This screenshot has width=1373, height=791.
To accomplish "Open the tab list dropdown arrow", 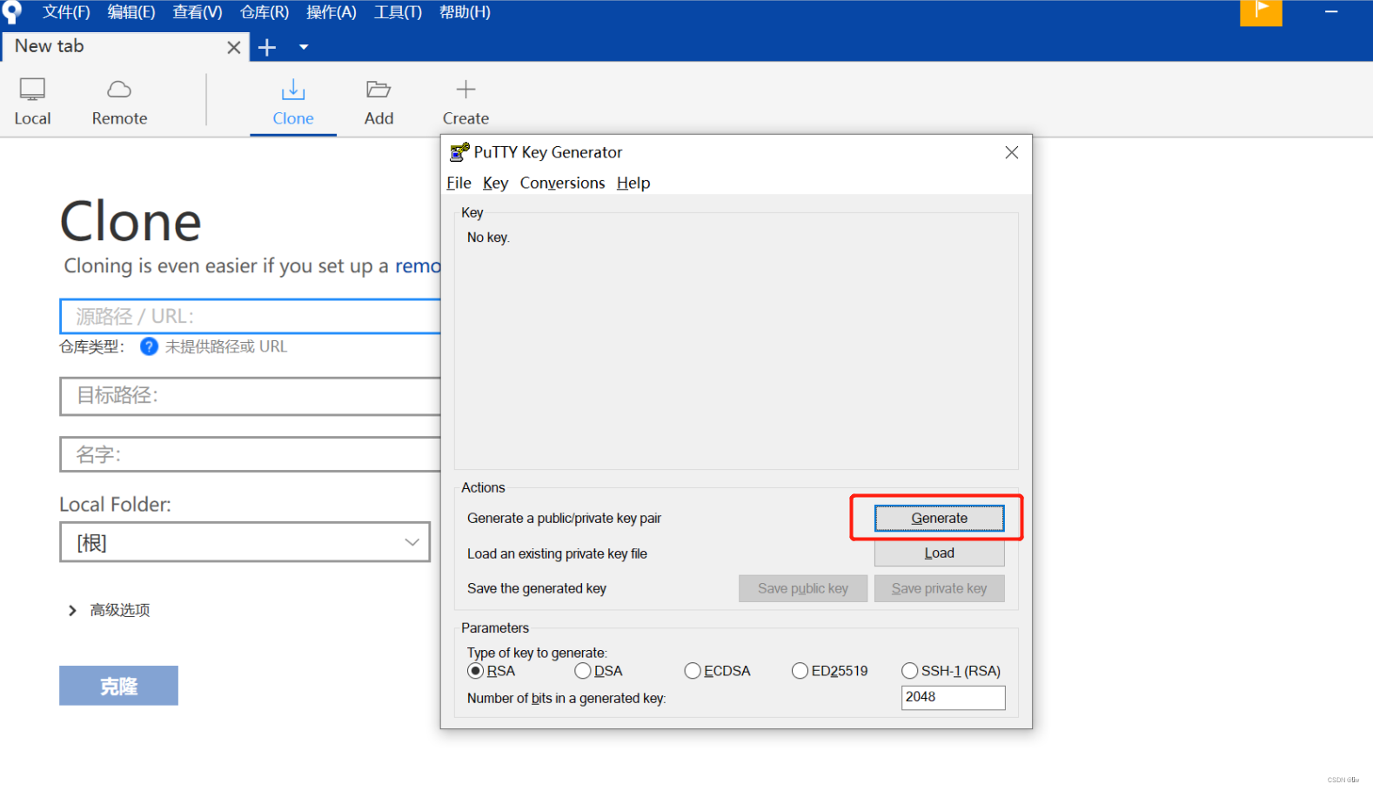I will 304,47.
